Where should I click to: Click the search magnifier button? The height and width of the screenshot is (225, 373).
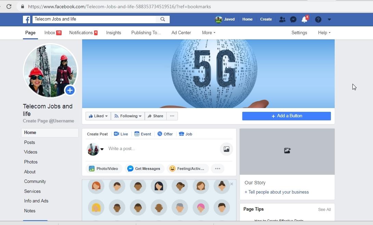tap(163, 19)
